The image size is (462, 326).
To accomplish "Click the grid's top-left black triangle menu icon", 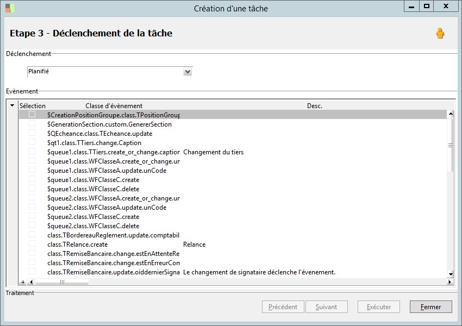I will 13,105.
